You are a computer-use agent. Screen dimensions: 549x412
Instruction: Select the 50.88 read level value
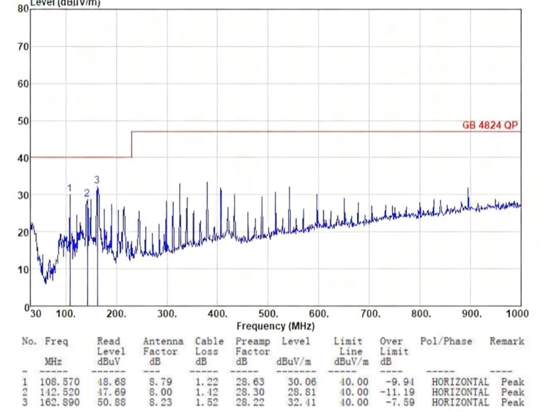111,402
